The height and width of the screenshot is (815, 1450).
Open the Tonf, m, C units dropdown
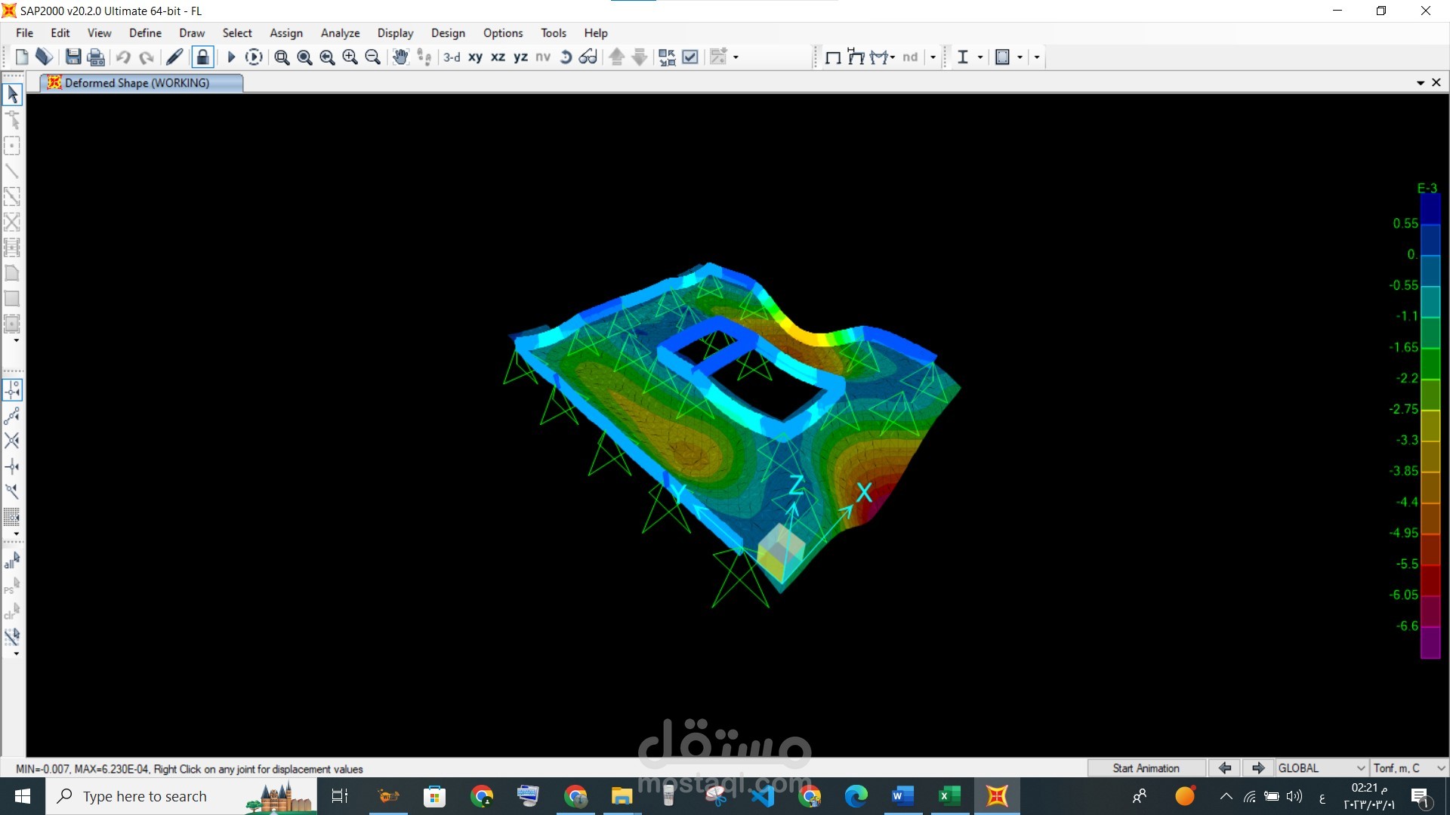click(x=1408, y=768)
